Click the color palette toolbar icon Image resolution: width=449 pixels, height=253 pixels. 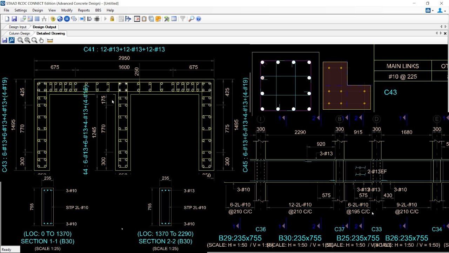53,19
